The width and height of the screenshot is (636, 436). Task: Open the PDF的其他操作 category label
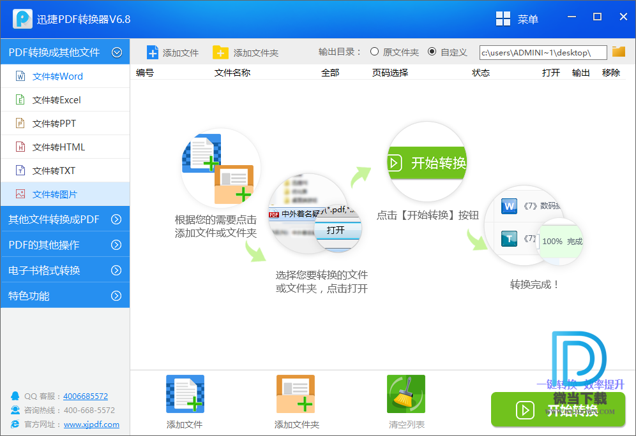[x=44, y=245]
